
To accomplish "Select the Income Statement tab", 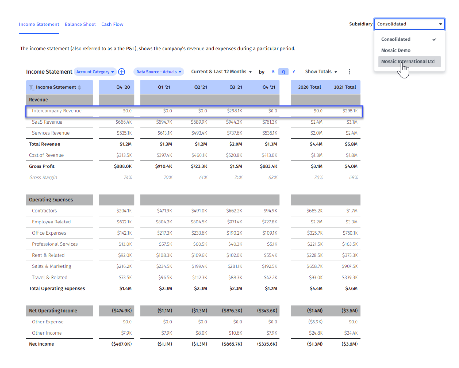I will pyautogui.click(x=39, y=24).
